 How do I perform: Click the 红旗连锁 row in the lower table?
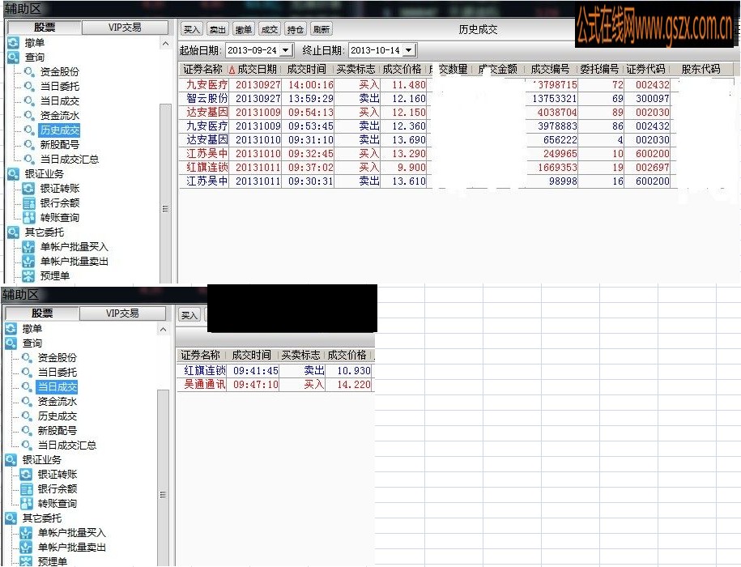click(x=275, y=371)
